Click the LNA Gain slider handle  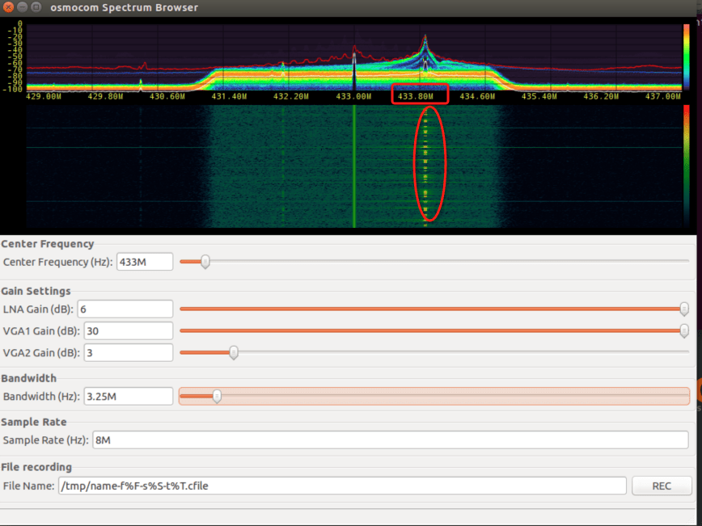tap(683, 309)
